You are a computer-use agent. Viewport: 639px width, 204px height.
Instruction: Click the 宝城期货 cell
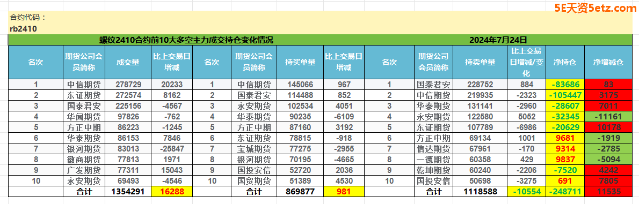click(254, 148)
